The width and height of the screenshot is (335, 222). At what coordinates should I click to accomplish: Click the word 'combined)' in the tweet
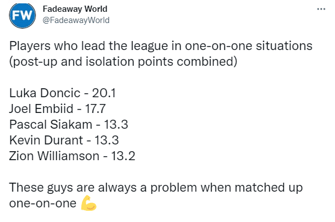click(207, 62)
